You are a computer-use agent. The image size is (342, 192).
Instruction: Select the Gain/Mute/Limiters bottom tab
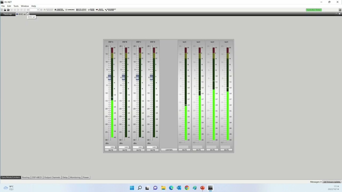pyautogui.click(x=10, y=177)
